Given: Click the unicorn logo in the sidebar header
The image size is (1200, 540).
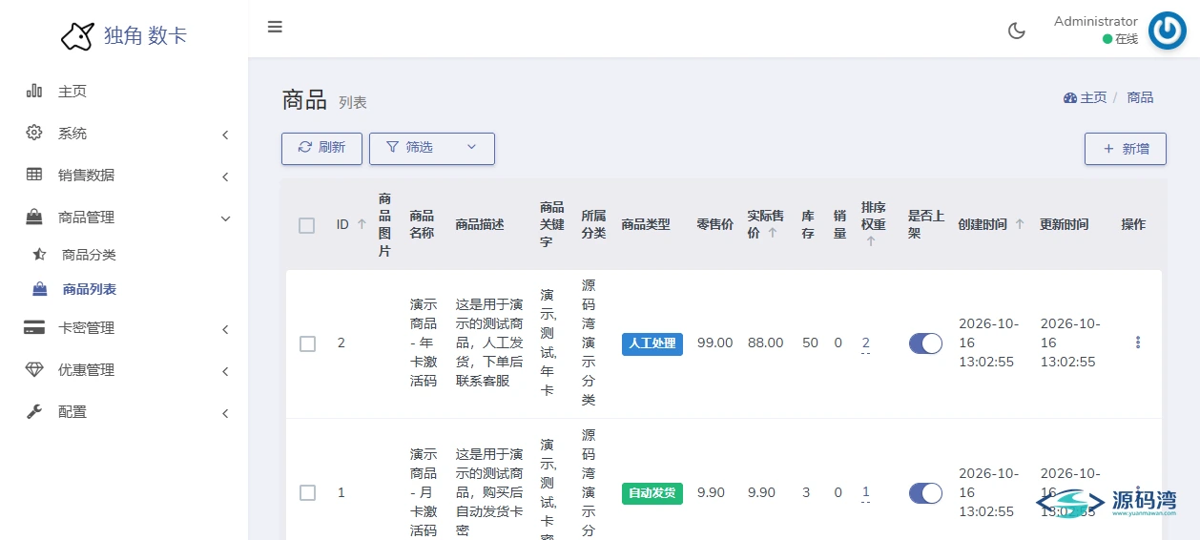Looking at the screenshot, I should click(x=77, y=36).
